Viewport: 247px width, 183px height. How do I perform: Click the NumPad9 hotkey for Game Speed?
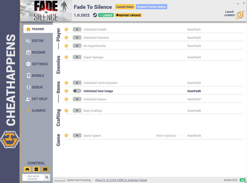[194, 136]
